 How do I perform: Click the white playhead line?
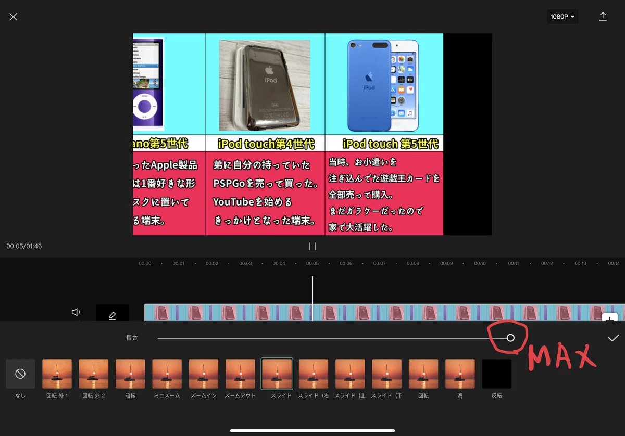point(312,298)
